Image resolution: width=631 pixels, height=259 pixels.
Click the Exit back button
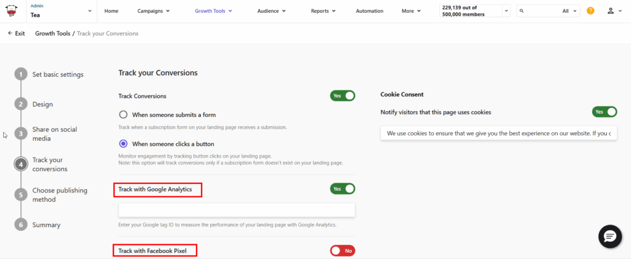[16, 33]
